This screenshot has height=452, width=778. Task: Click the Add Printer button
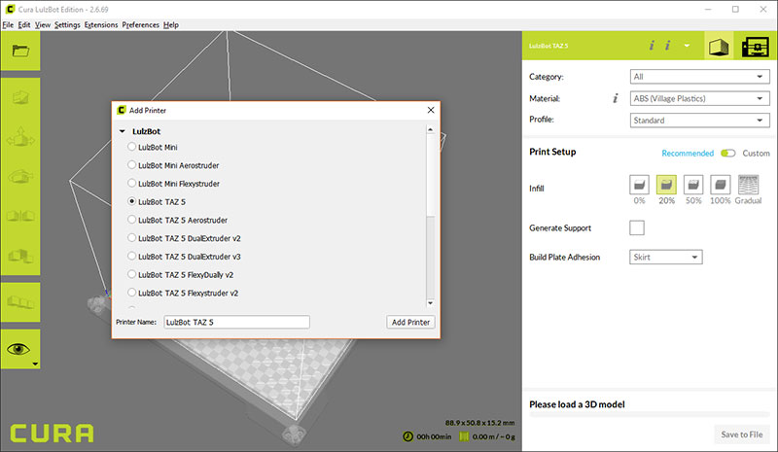[410, 322]
